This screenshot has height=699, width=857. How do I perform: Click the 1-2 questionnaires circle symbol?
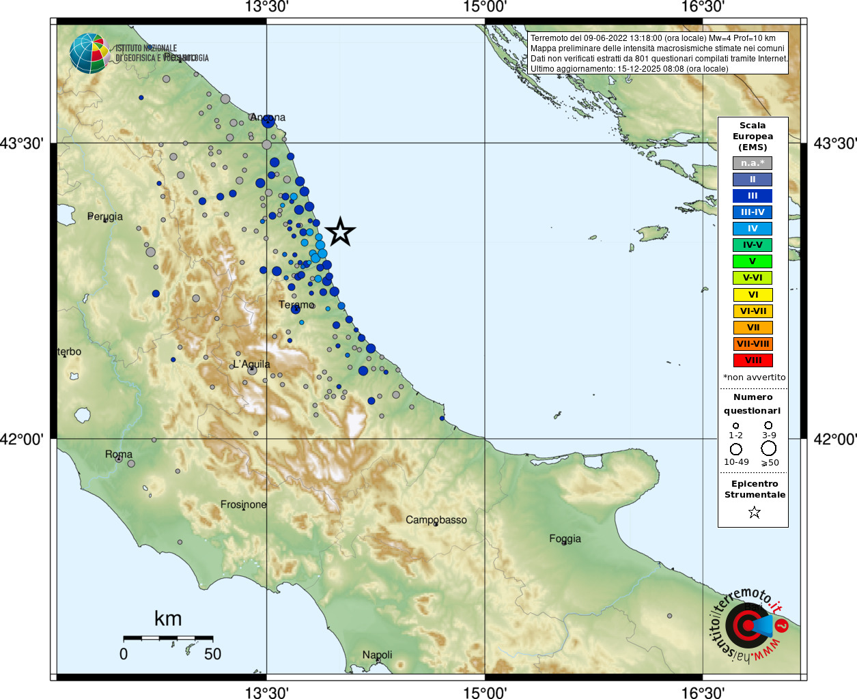(735, 425)
